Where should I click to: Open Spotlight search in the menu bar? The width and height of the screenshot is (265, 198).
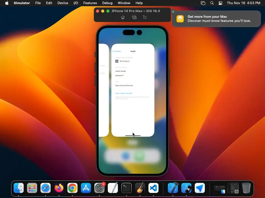coord(212,3)
